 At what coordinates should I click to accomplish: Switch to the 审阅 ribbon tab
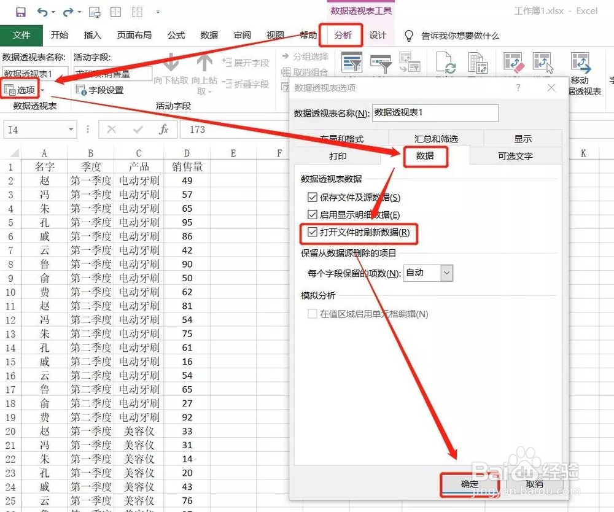coord(243,35)
